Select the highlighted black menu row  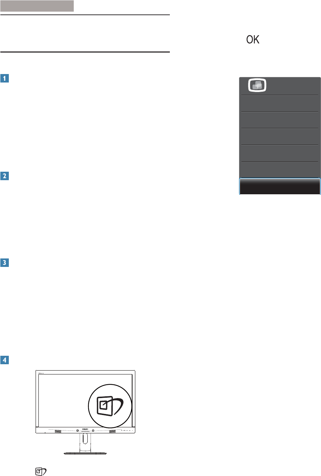(x=280, y=186)
